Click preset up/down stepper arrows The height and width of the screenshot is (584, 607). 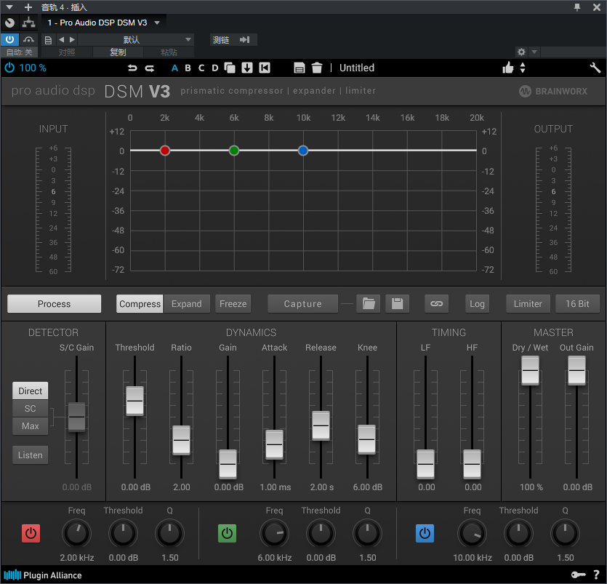[523, 68]
